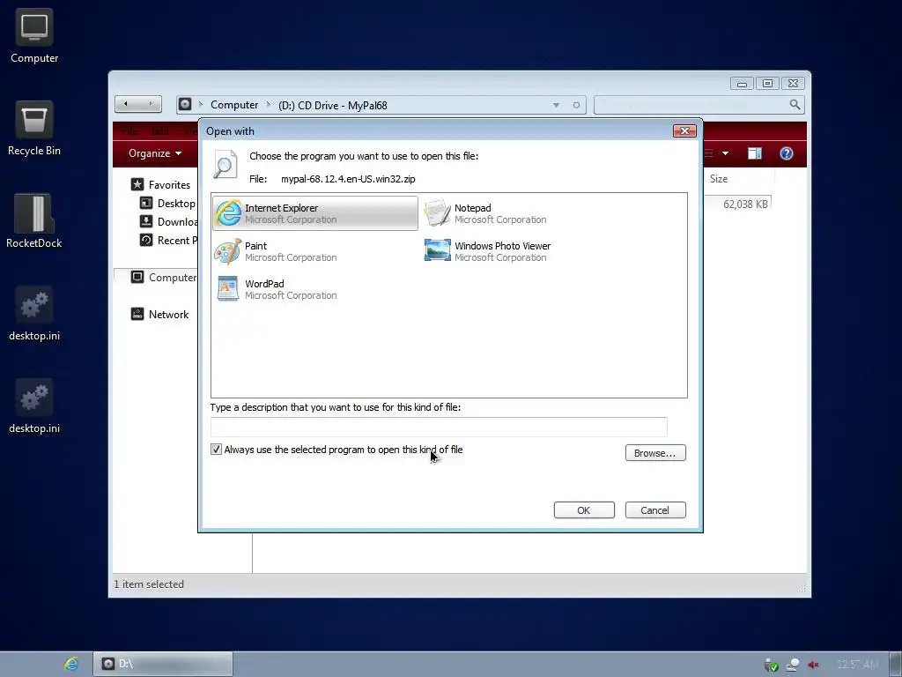Confirm with the OK button
Screen dimensions: 902x677
(584, 510)
